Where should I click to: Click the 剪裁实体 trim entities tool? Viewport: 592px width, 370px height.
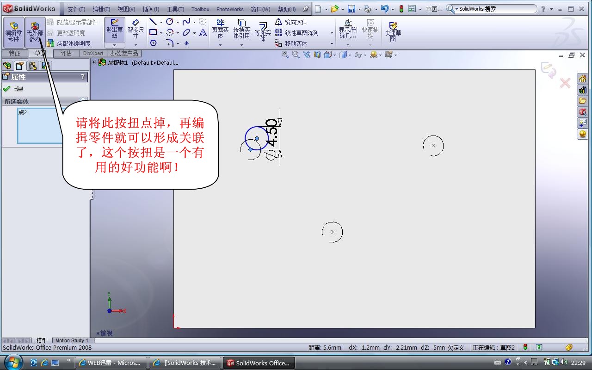(220, 29)
